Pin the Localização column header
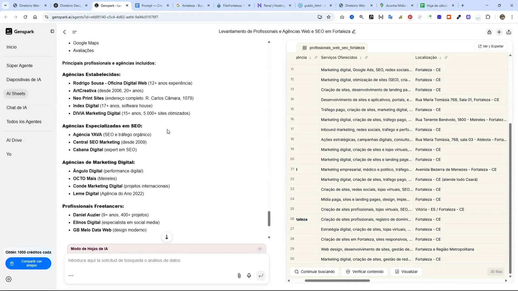Viewport: 518px width, 291px height. [446, 57]
